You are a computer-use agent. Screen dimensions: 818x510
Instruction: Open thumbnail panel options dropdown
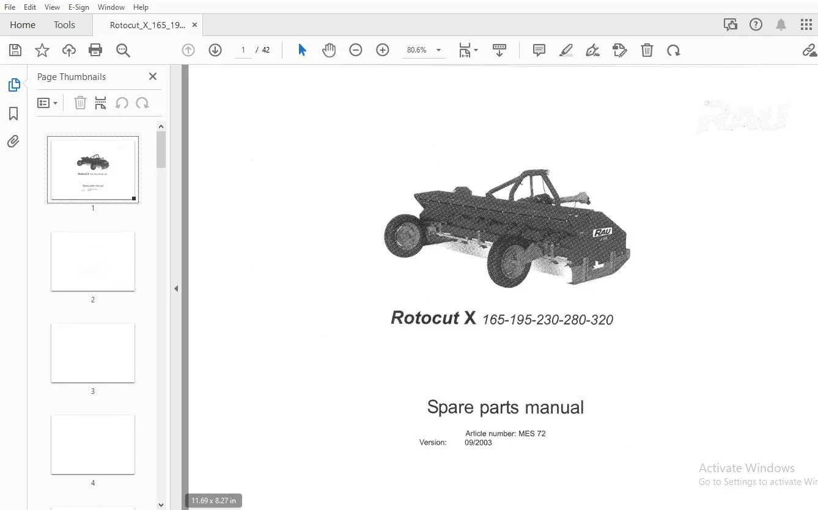click(48, 103)
